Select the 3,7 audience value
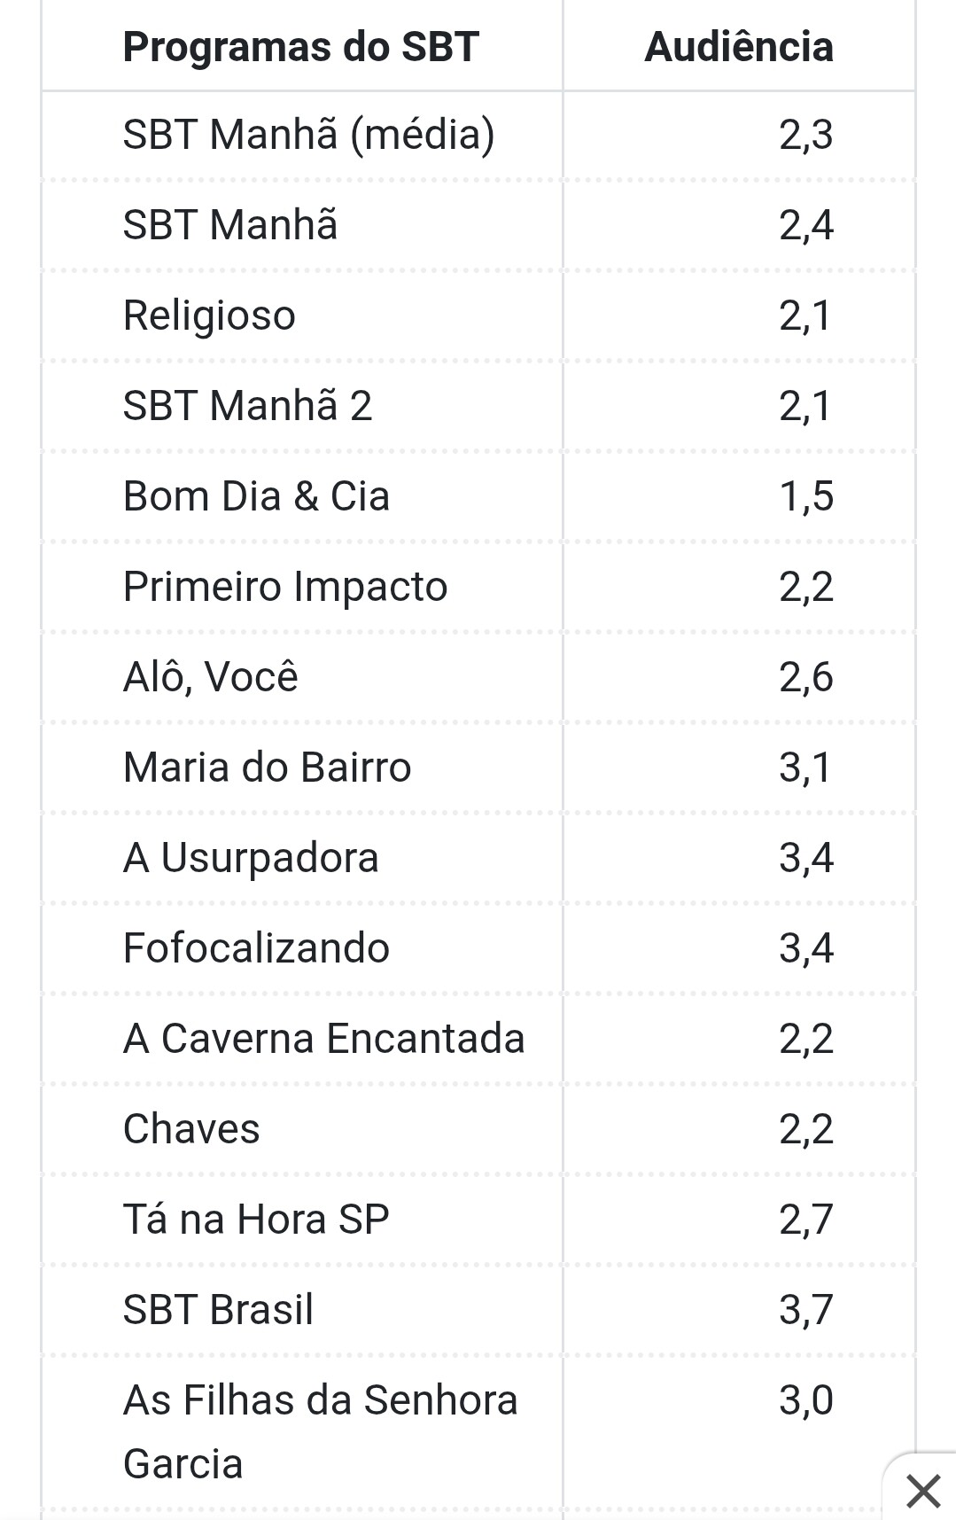956x1520 pixels. pos(806,1311)
